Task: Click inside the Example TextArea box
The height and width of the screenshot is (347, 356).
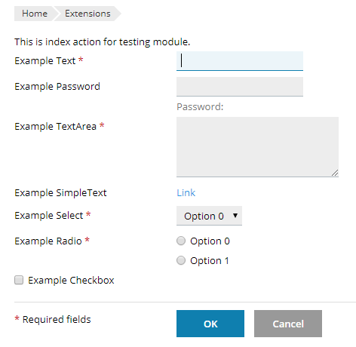Action: (x=257, y=147)
